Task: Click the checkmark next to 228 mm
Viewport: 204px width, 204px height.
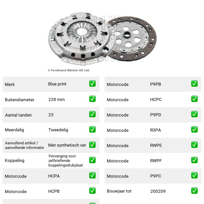Action: pyautogui.click(x=92, y=99)
